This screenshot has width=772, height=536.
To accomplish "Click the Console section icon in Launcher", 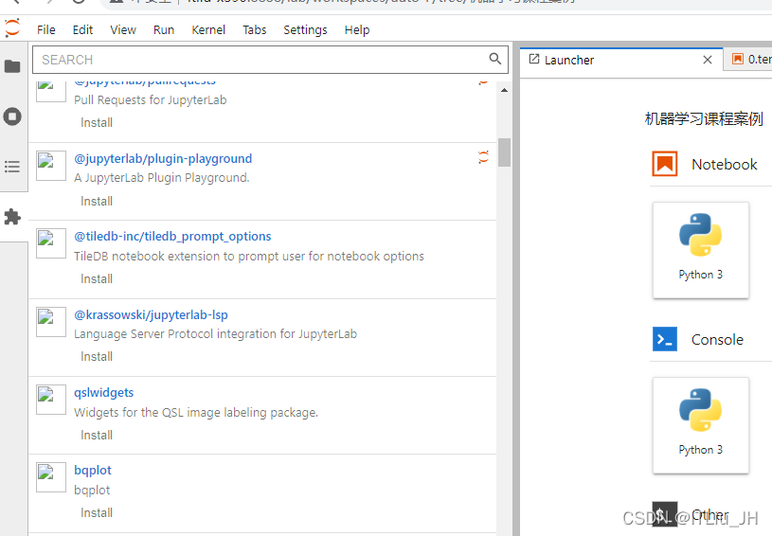I will point(665,339).
